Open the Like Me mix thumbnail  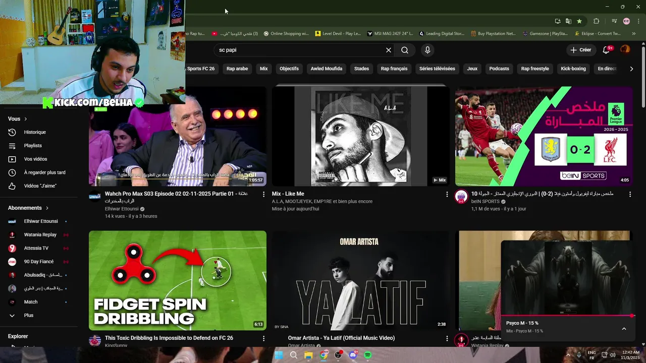(360, 136)
